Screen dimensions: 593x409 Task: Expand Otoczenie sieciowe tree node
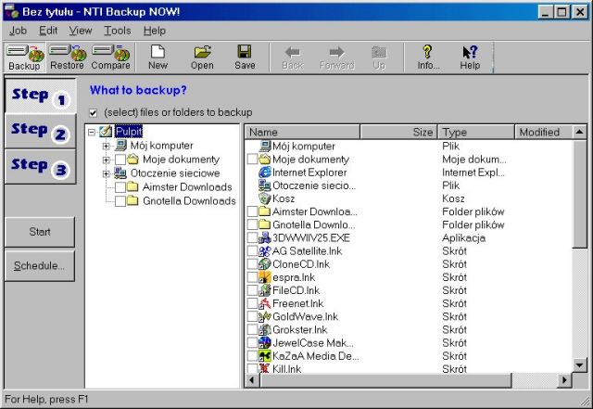pos(107,173)
